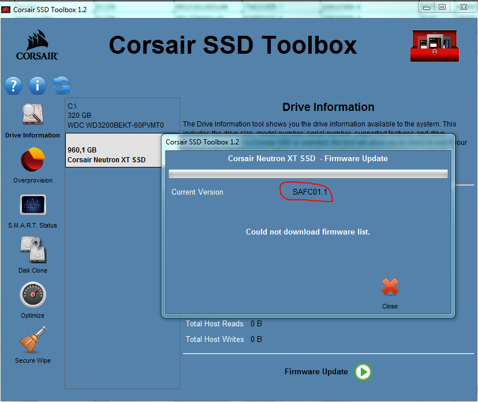Click the SAFC01.1 version value
Image resolution: width=478 pixels, height=402 pixels.
pos(310,192)
